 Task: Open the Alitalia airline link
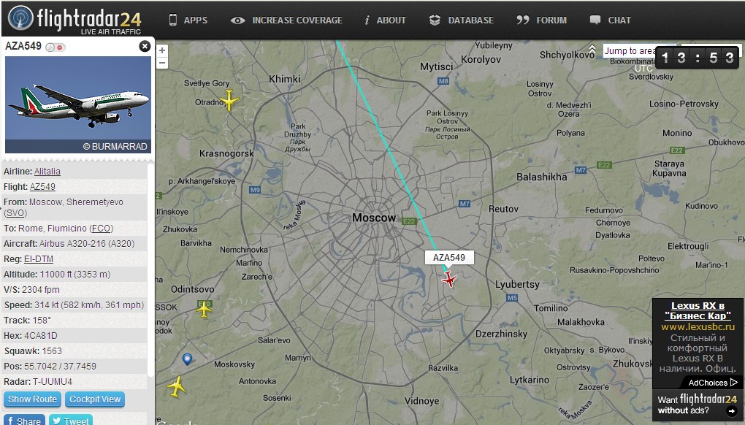click(x=47, y=172)
